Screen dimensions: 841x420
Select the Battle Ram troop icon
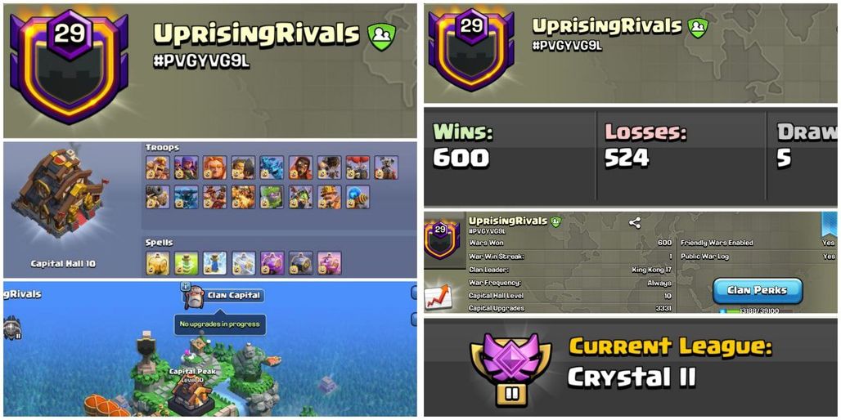tap(244, 168)
